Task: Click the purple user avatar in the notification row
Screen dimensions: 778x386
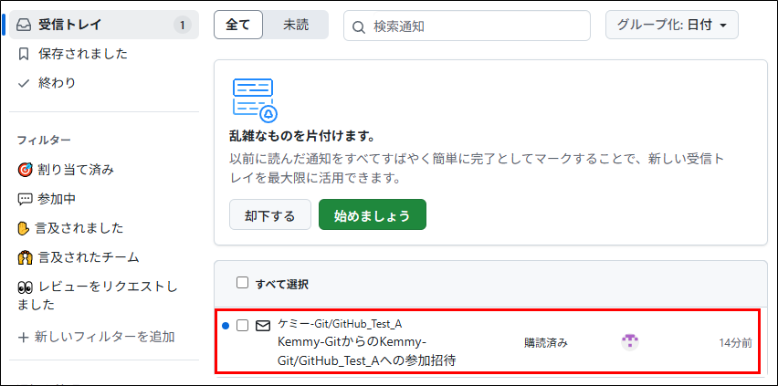Action: pos(630,342)
